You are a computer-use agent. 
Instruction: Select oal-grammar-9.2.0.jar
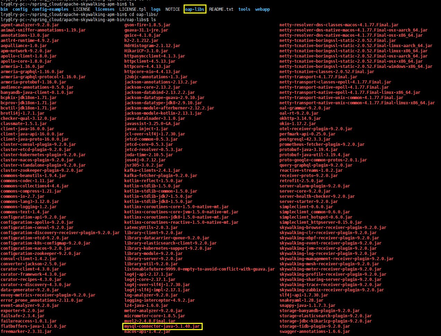(x=305, y=108)
